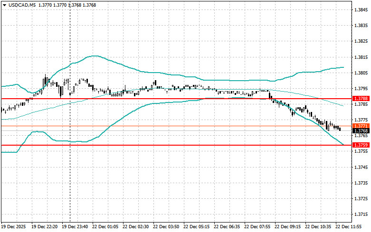Click the 19 Dec 22:20 time label
Image resolution: width=371 pixels, height=232 pixels.
45,227
